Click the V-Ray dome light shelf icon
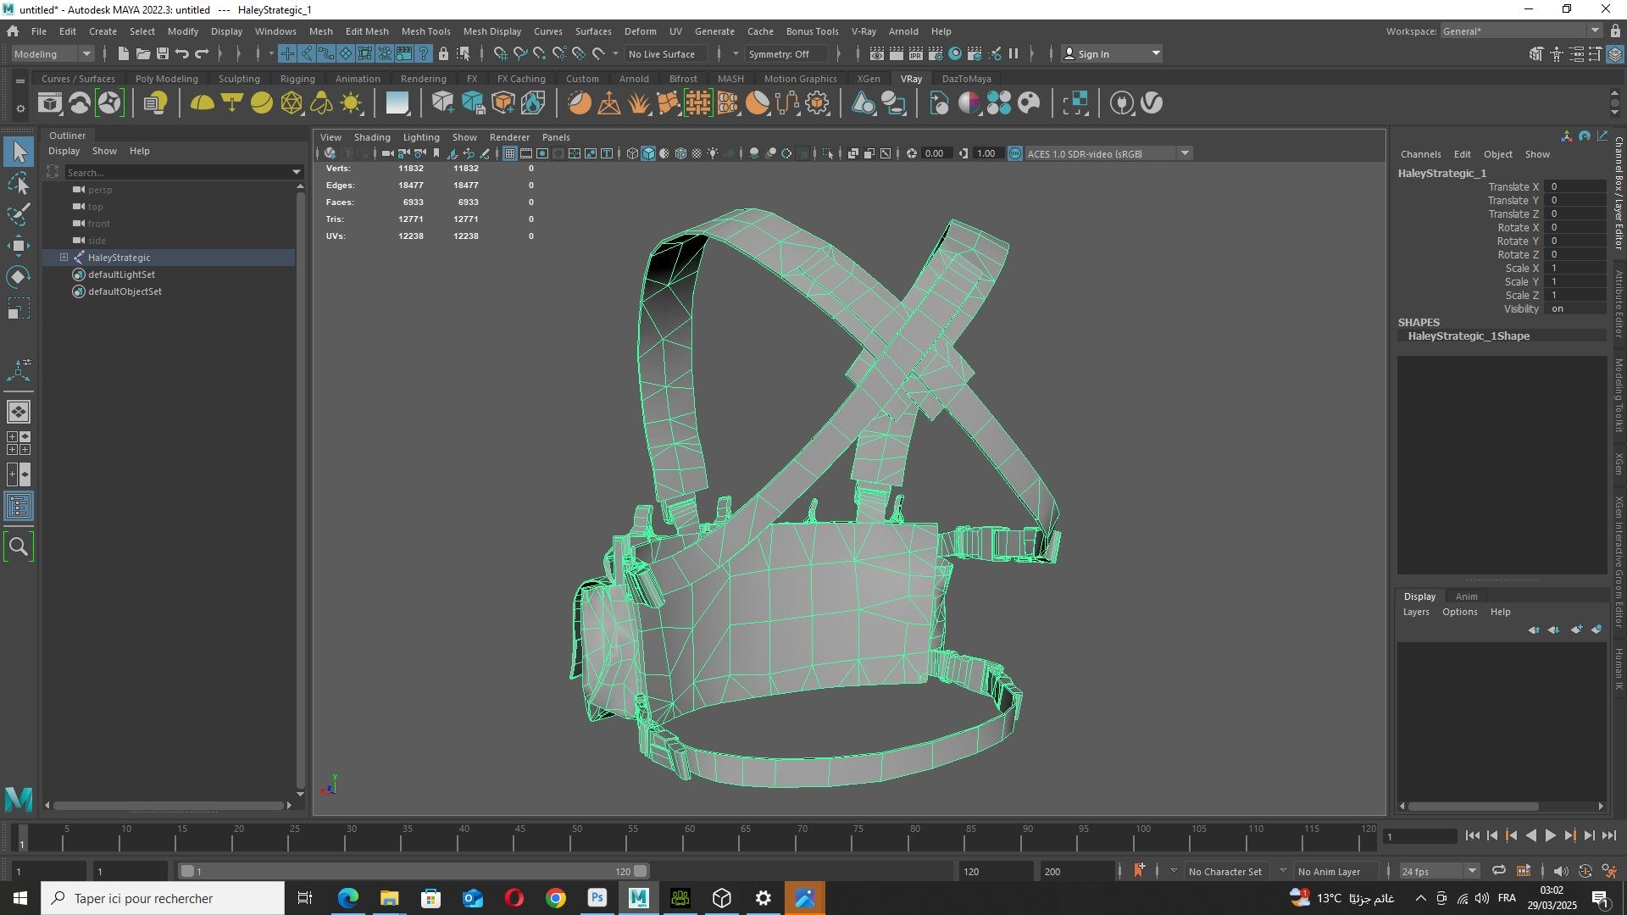Image resolution: width=1627 pixels, height=915 pixels. 202,103
